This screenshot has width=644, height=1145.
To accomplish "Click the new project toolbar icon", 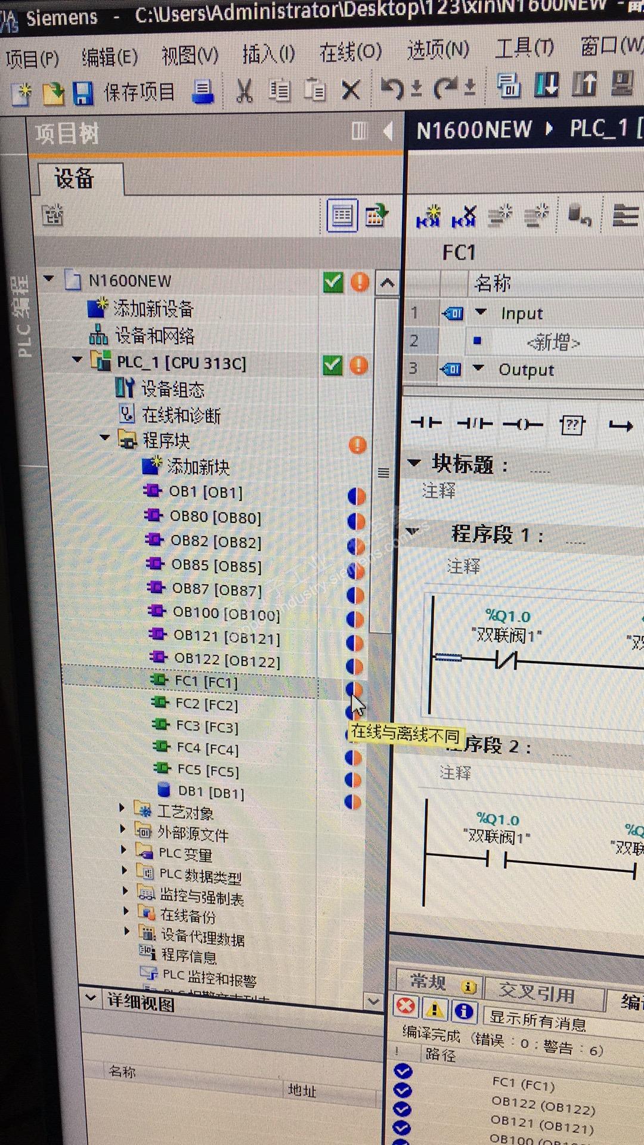I will click(x=21, y=94).
